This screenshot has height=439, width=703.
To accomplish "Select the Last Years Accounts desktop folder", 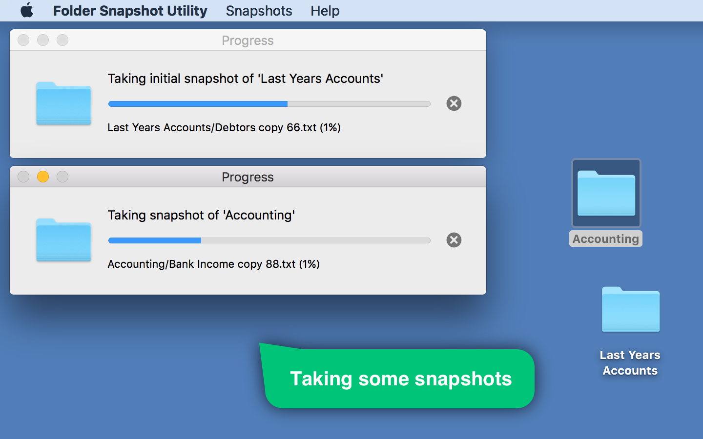I will pyautogui.click(x=630, y=310).
